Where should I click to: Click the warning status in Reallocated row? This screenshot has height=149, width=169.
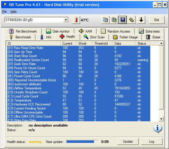[143, 60]
